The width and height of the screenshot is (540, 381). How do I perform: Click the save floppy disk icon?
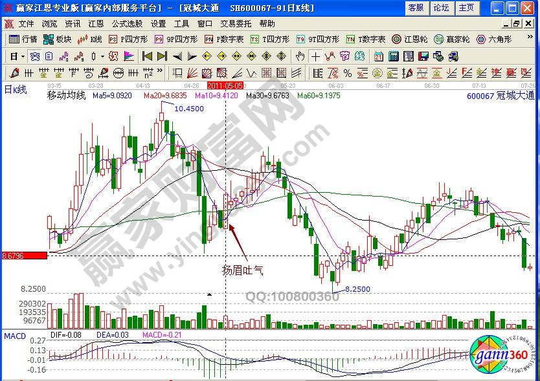click(423, 56)
